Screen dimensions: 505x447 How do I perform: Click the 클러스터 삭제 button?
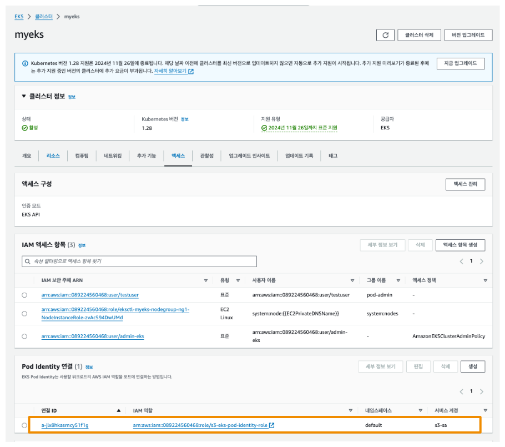pyautogui.click(x=419, y=35)
